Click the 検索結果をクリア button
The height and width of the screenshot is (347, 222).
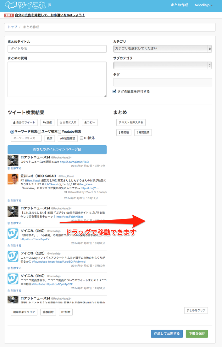[x=24, y=312]
